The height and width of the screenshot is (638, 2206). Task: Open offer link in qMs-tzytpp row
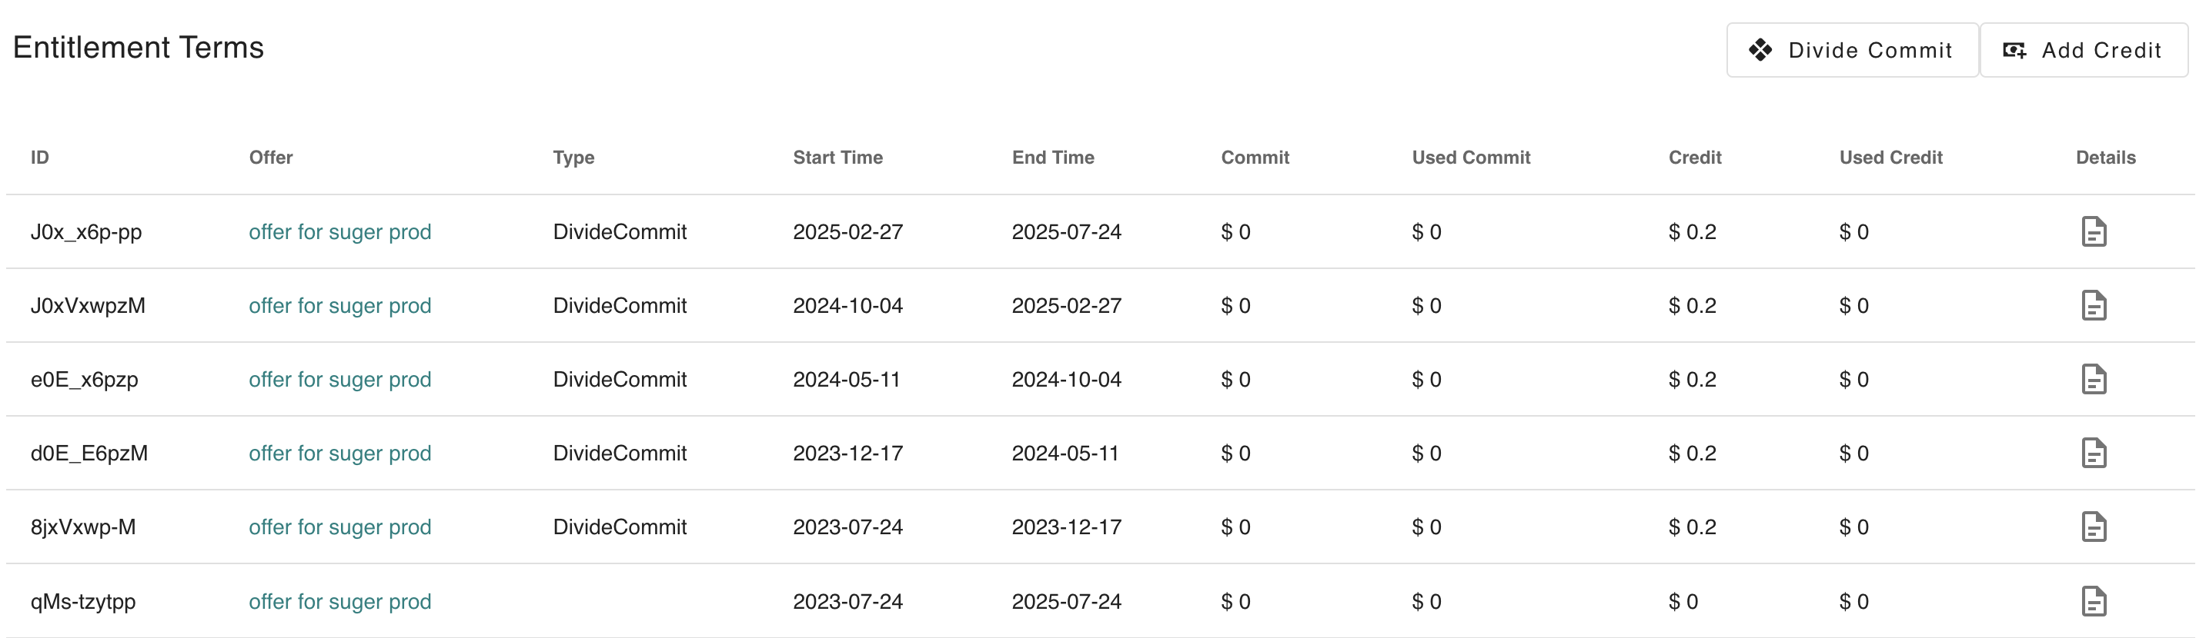[x=340, y=601]
